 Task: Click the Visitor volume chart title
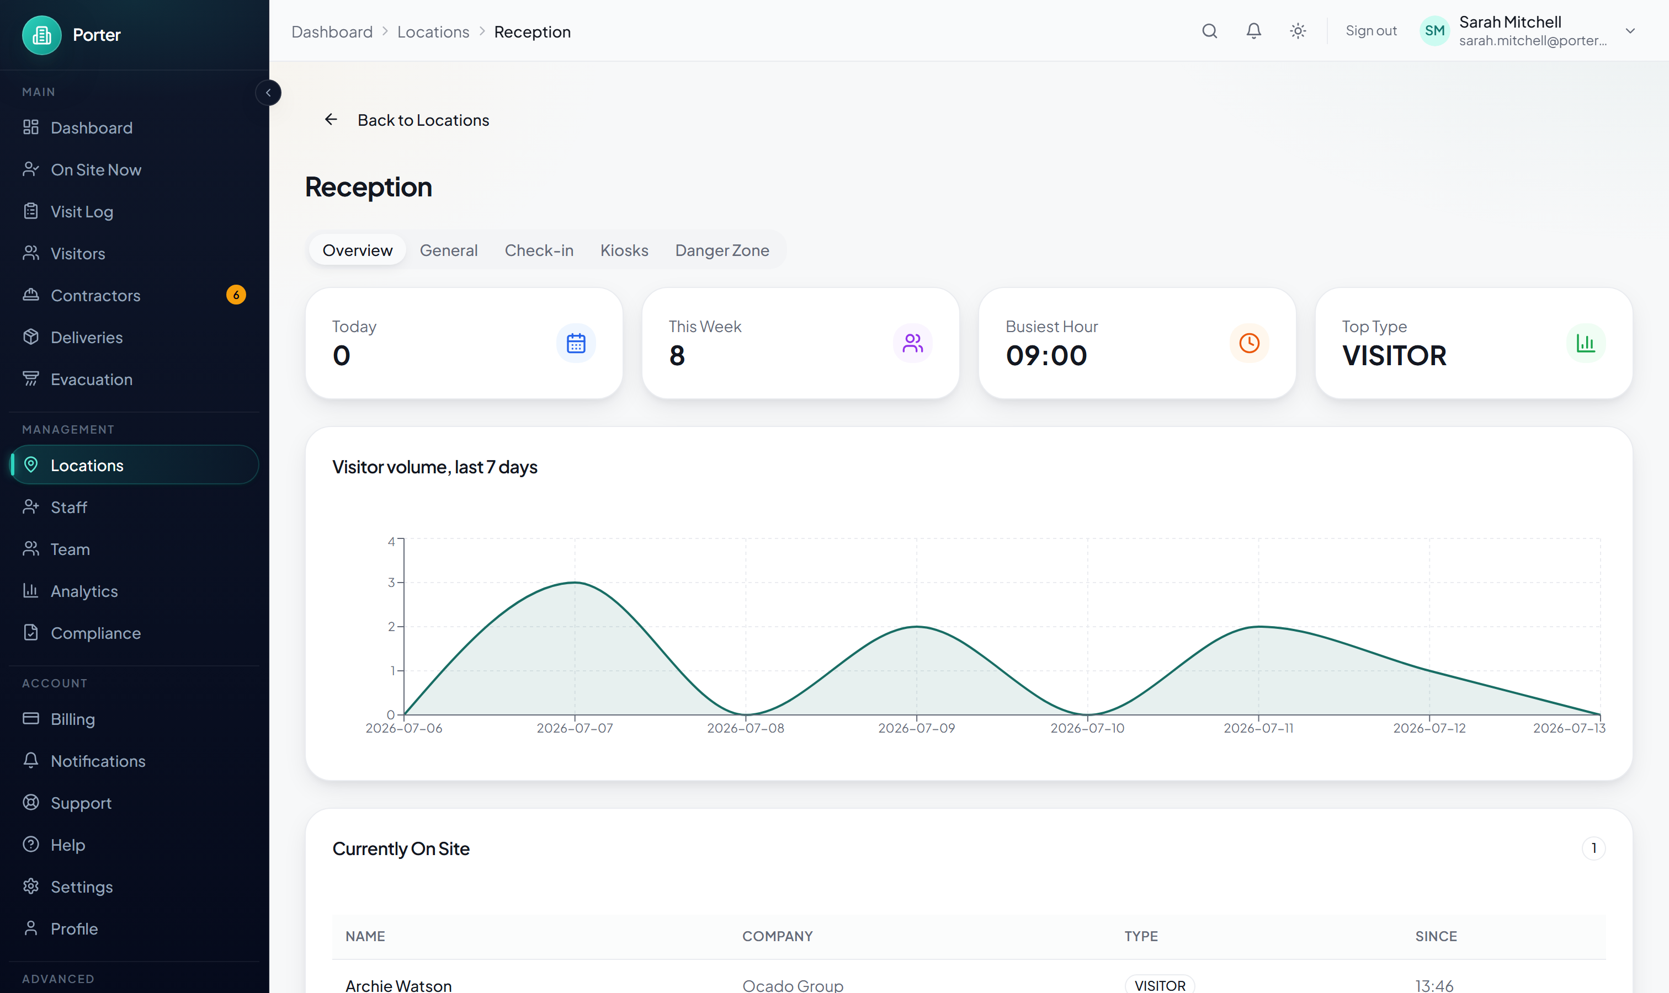(x=435, y=467)
